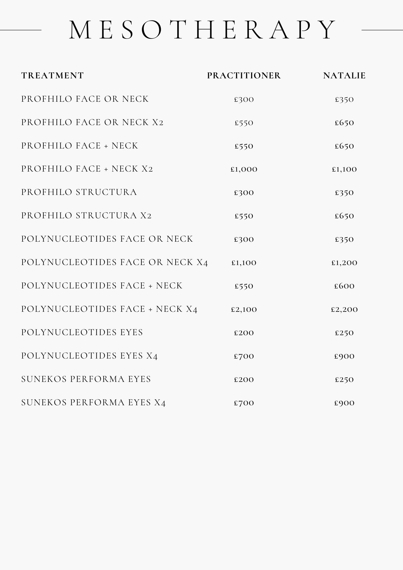This screenshot has width=403, height=570.
Task: Select Natalie's £600 price
Action: click(x=344, y=286)
